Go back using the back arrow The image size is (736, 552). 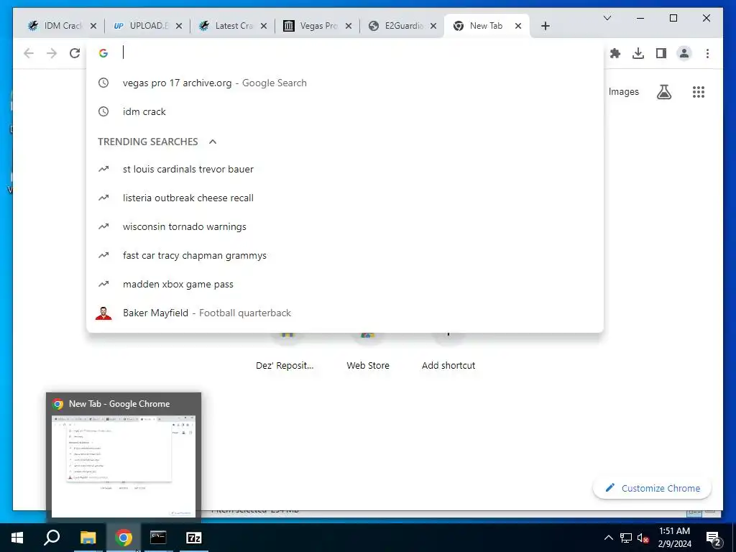point(29,53)
